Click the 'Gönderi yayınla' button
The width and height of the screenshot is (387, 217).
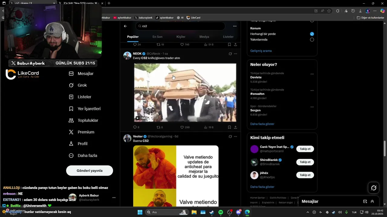pyautogui.click(x=89, y=171)
